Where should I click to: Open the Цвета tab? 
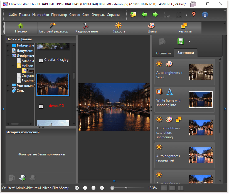click(x=152, y=28)
